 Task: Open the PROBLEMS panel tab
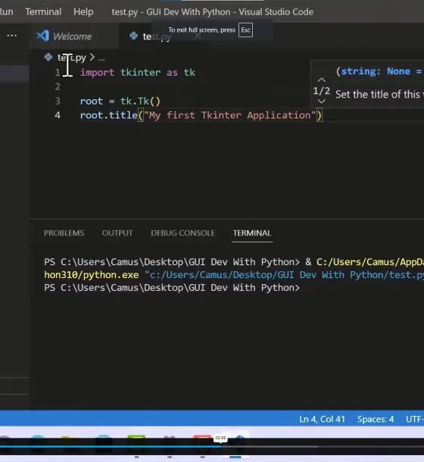(x=64, y=233)
